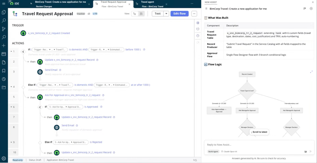Click 'Application: BimCorp Travel' in status bar
Screen dimensions: 317x163
pos(60,160)
